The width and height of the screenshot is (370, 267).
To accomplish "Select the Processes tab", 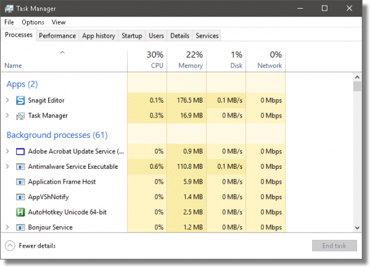I will pos(18,35).
